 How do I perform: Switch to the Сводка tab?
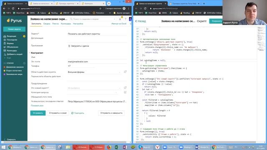[47, 24]
